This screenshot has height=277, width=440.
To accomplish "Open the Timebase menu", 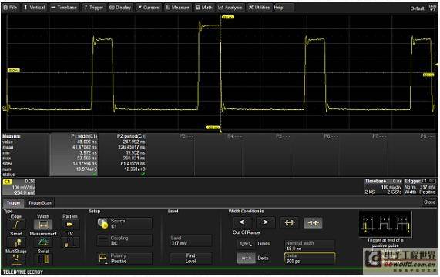I will pyautogui.click(x=64, y=8).
